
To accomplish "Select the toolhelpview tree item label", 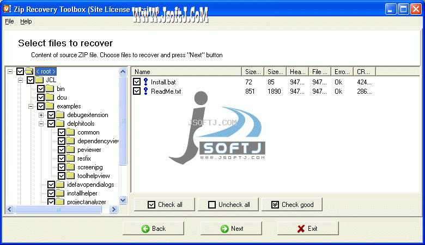I will [94, 176].
